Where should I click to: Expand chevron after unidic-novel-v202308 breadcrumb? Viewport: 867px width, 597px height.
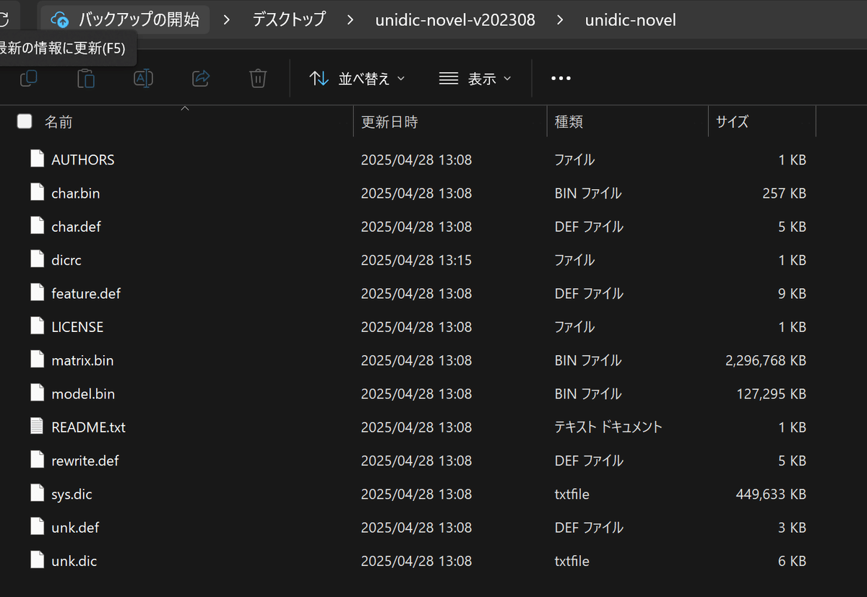pos(560,19)
